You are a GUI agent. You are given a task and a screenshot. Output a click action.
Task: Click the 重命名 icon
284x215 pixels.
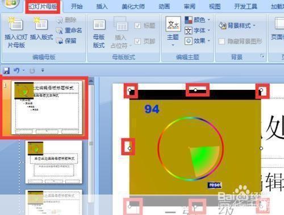pyautogui.click(x=60, y=31)
